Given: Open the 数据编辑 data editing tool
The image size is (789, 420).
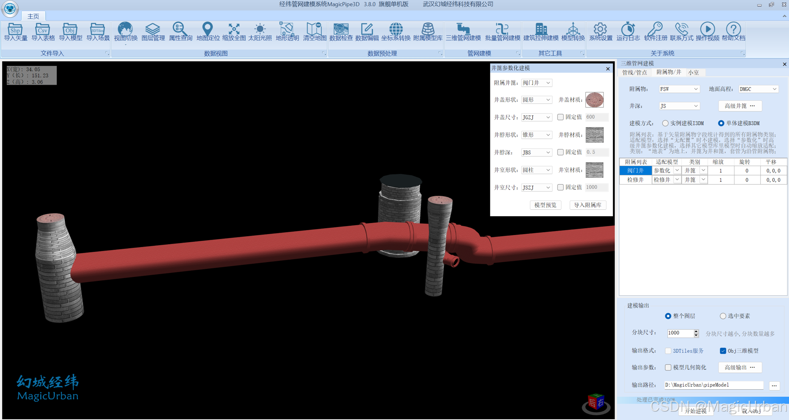Looking at the screenshot, I should (x=367, y=32).
